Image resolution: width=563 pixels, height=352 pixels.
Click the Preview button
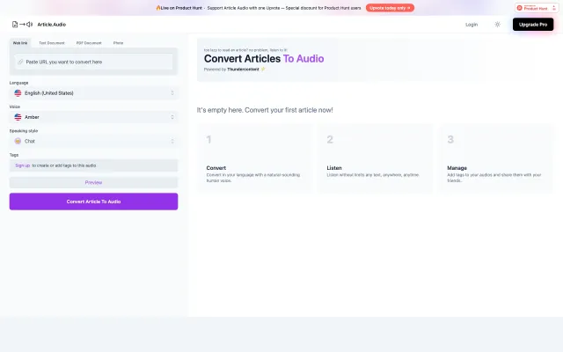(93, 182)
